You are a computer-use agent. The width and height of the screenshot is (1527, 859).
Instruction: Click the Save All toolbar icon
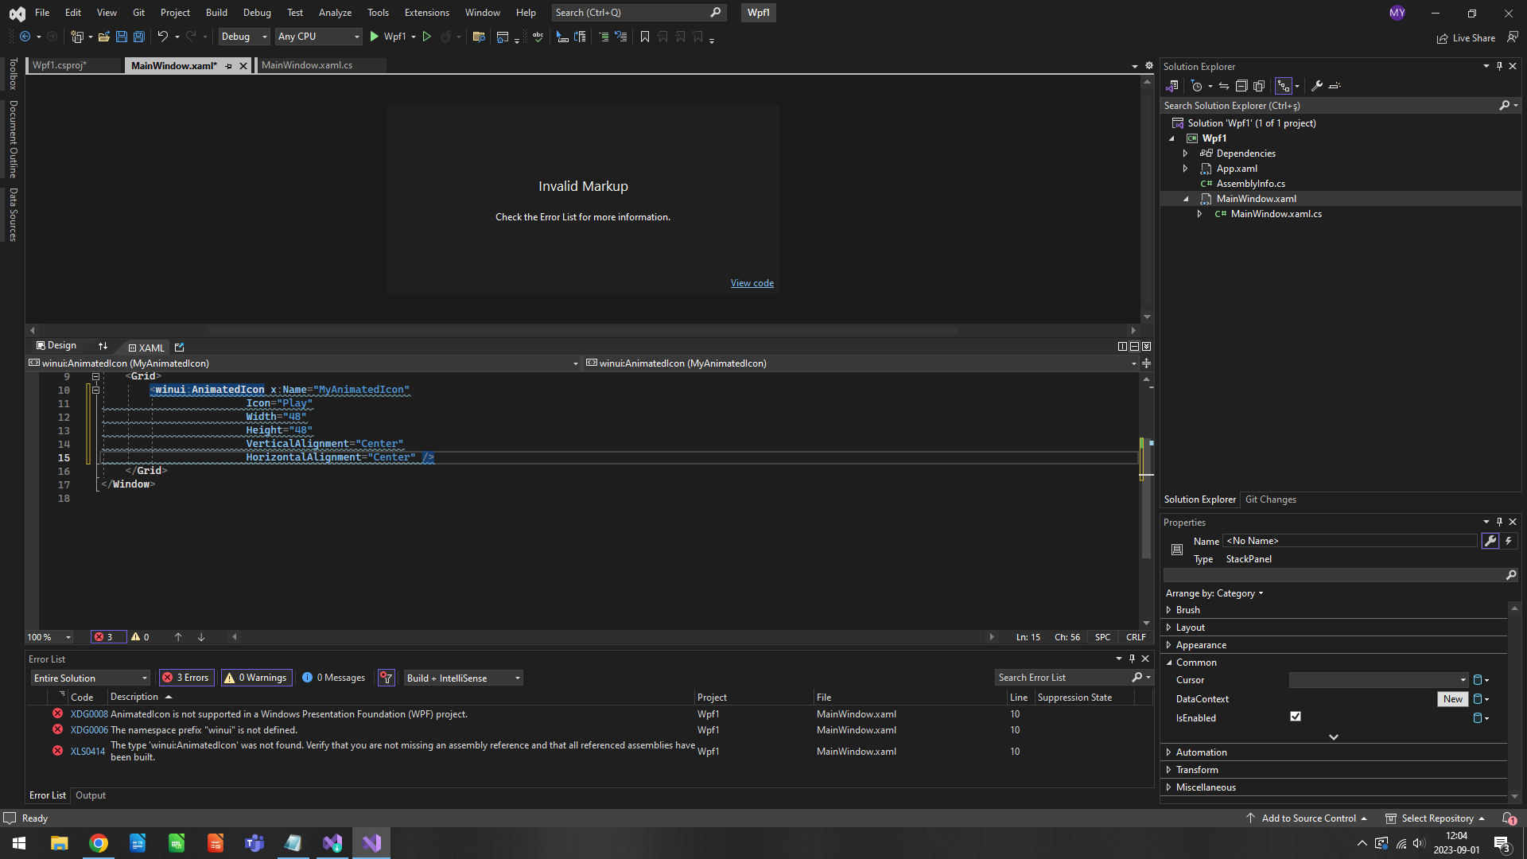(x=139, y=37)
